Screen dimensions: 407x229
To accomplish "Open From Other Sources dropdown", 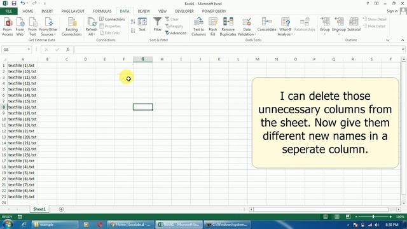I will point(48,27).
